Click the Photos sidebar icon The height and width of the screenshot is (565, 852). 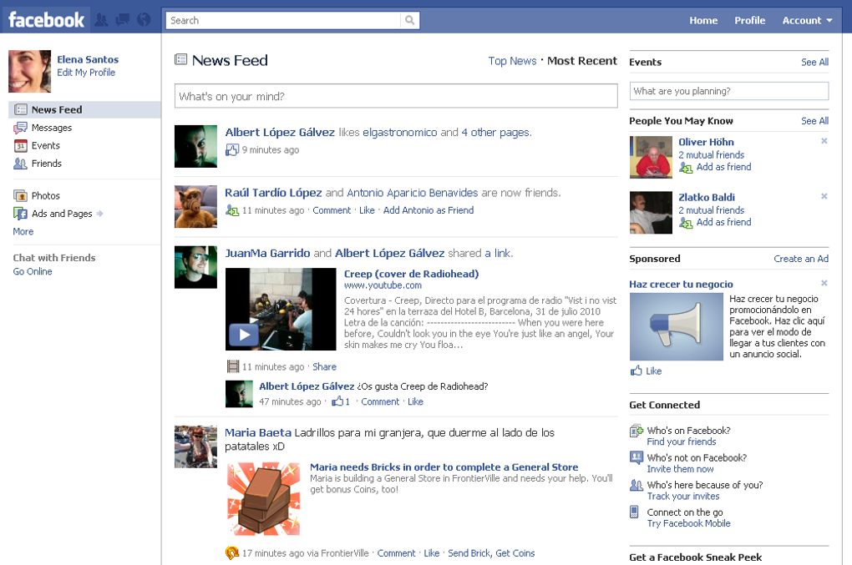click(21, 195)
